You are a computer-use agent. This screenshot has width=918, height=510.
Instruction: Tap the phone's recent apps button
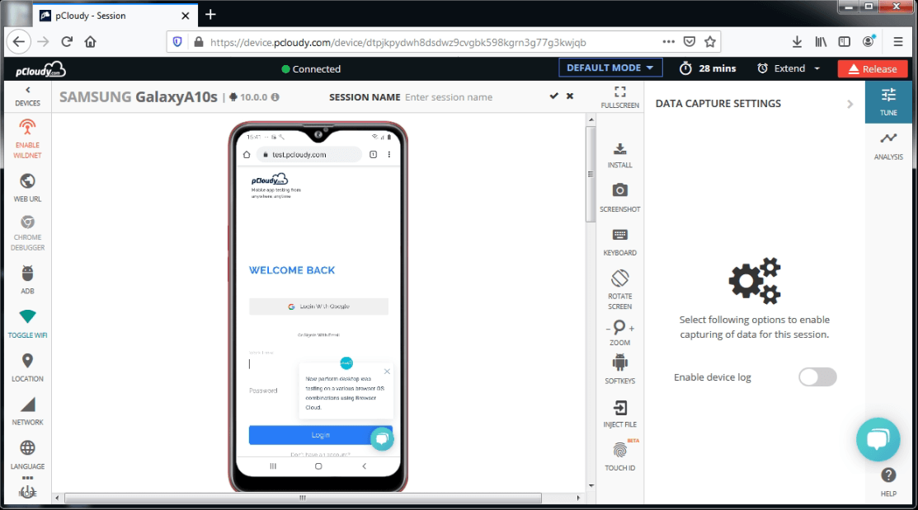tap(273, 466)
